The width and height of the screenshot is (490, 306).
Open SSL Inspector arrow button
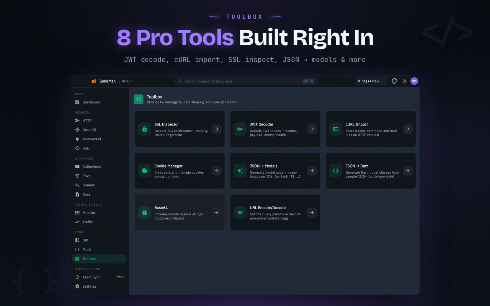click(x=217, y=129)
